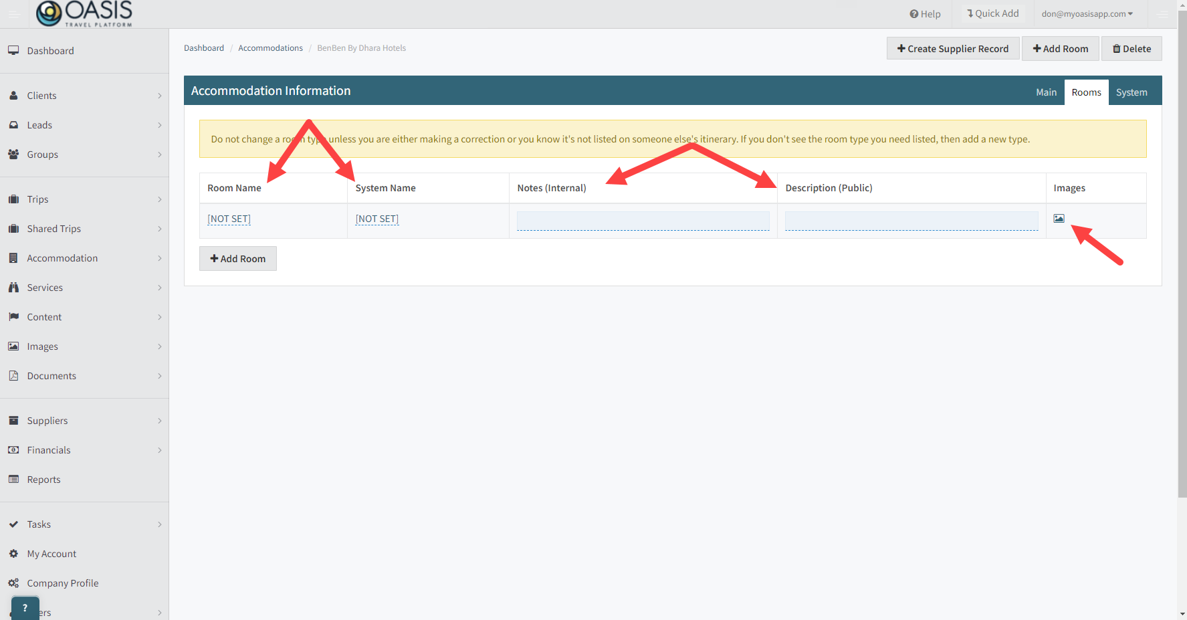This screenshot has height=620, width=1187.
Task: Open the right-side hamburger menu in header
Action: coord(1163,14)
